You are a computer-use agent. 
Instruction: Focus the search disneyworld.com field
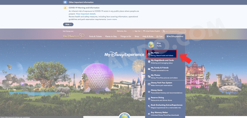tap(174, 31)
